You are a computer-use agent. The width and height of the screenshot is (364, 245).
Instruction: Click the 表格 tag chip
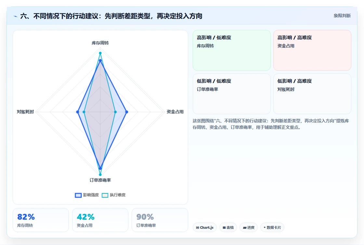[x=228, y=227]
